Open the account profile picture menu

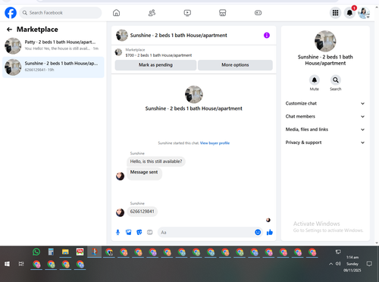364,13
